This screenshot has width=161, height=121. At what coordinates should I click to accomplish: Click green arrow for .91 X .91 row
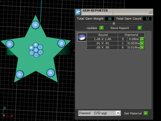(x=142, y=43)
